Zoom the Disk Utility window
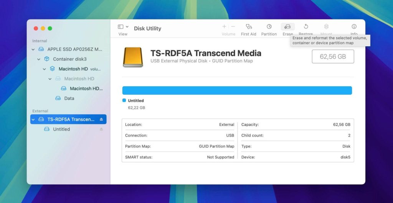393x203 pixels. click(50, 28)
